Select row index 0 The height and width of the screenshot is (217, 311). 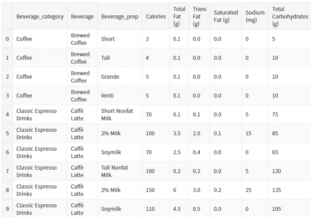click(7, 39)
